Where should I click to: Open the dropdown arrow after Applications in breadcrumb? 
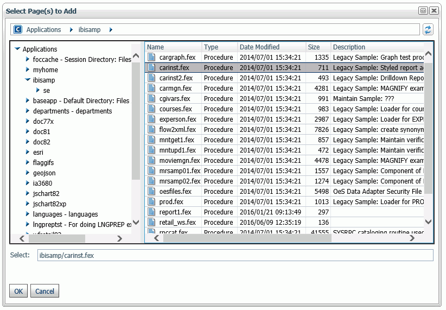(x=71, y=30)
